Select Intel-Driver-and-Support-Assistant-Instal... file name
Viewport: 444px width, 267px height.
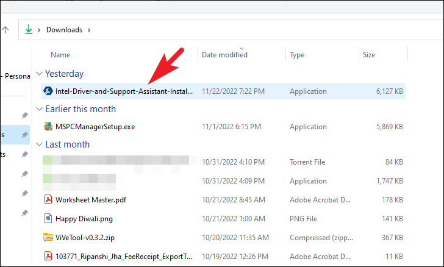[x=124, y=91]
